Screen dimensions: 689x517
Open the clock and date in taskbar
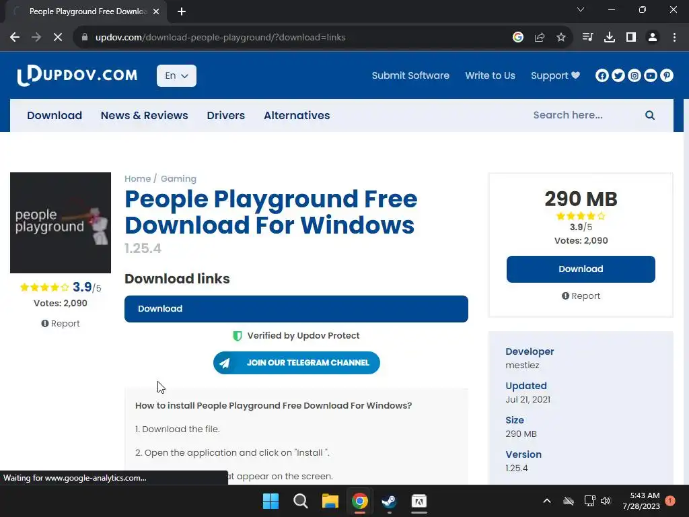pyautogui.click(x=641, y=501)
